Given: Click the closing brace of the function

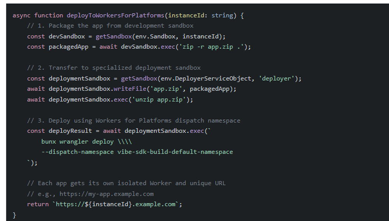Looking at the screenshot, I should pyautogui.click(x=14, y=215).
